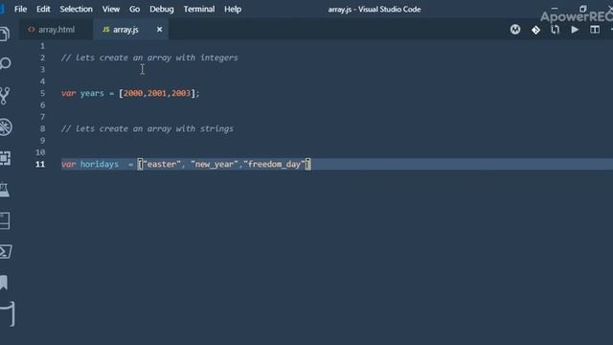Screen dimensions: 613x345
Task: Click the circular M icon in editor toolbar
Action: point(515,30)
